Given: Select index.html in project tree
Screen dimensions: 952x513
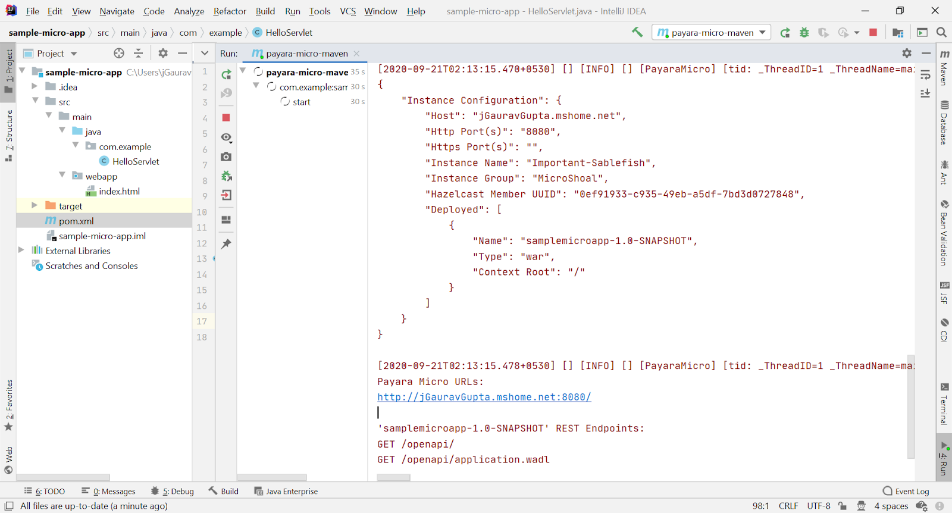Looking at the screenshot, I should coord(119,191).
